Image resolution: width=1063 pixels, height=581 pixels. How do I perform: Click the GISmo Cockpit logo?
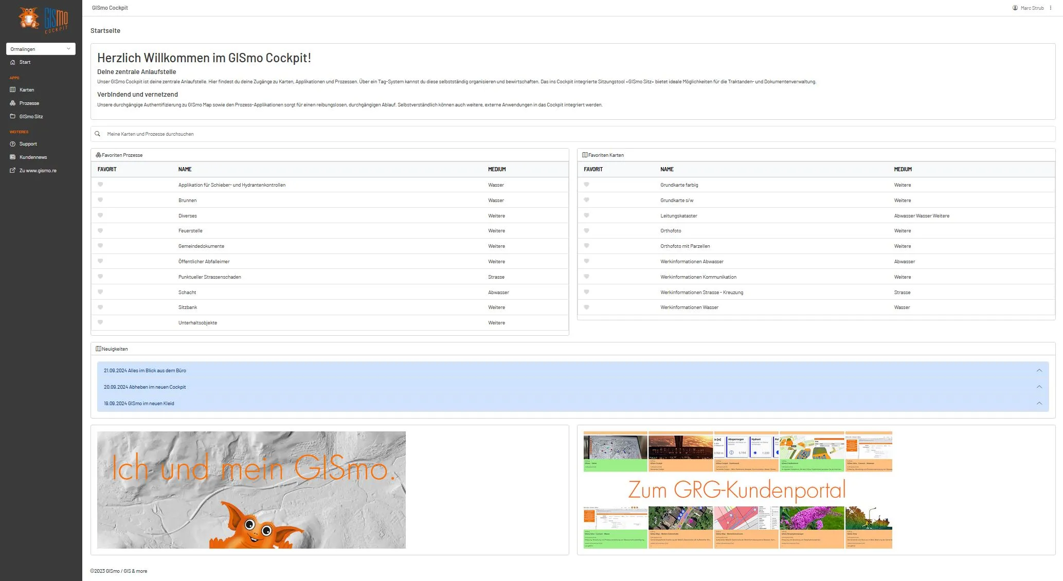(x=43, y=20)
